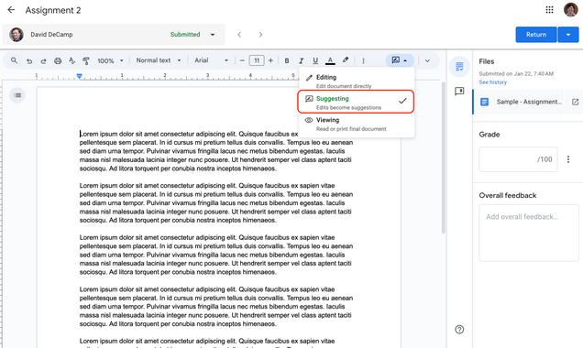Open the comment bank icon

[459, 92]
